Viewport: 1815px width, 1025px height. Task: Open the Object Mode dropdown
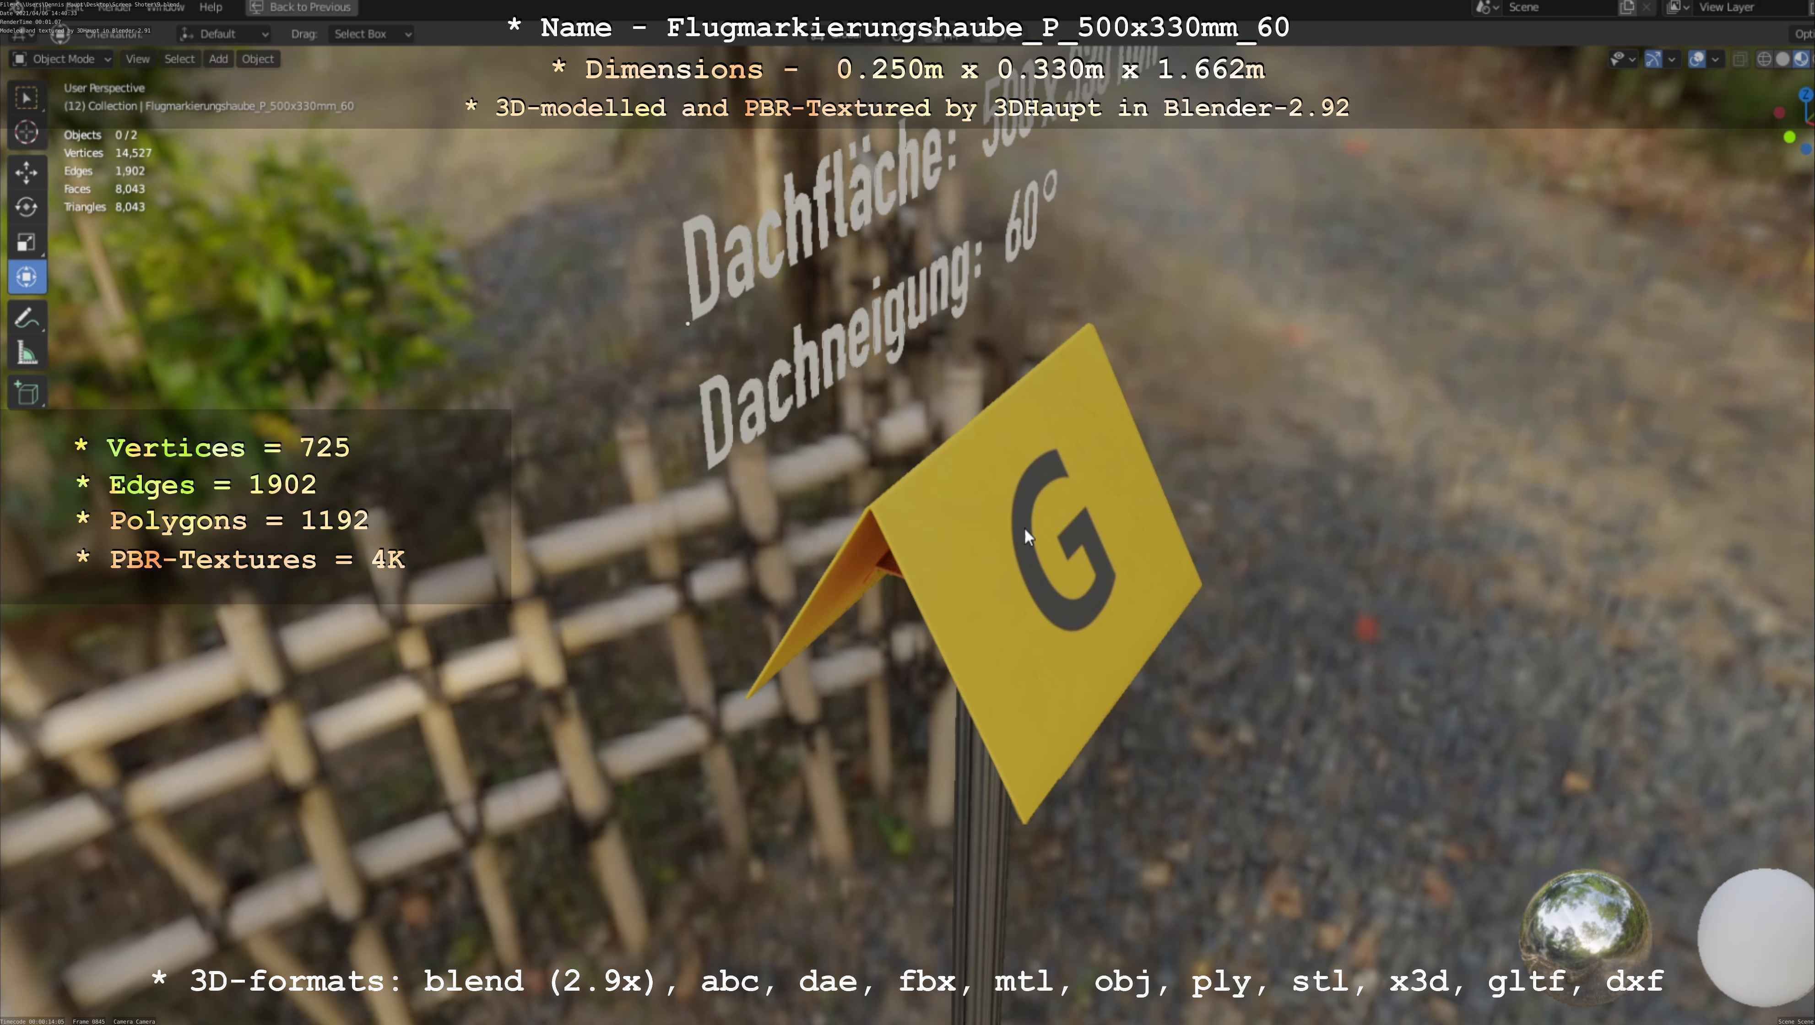pyautogui.click(x=62, y=59)
